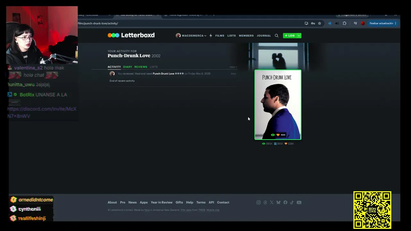Bookmark this page with the star icon

pos(319,23)
